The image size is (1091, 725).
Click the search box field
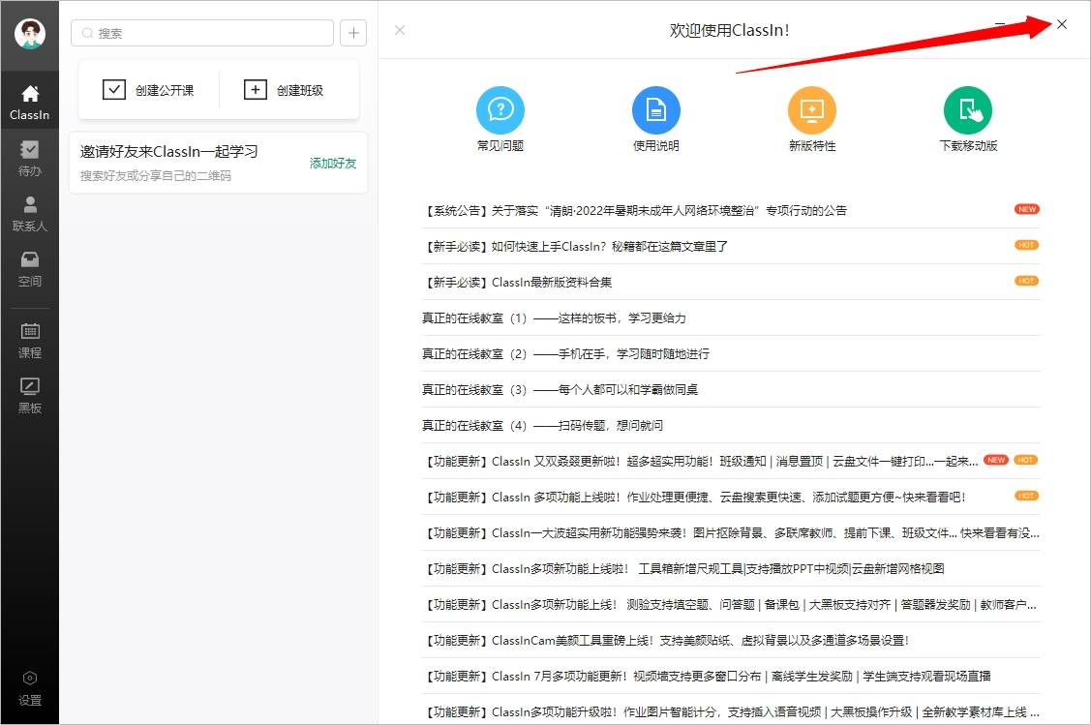(x=202, y=33)
